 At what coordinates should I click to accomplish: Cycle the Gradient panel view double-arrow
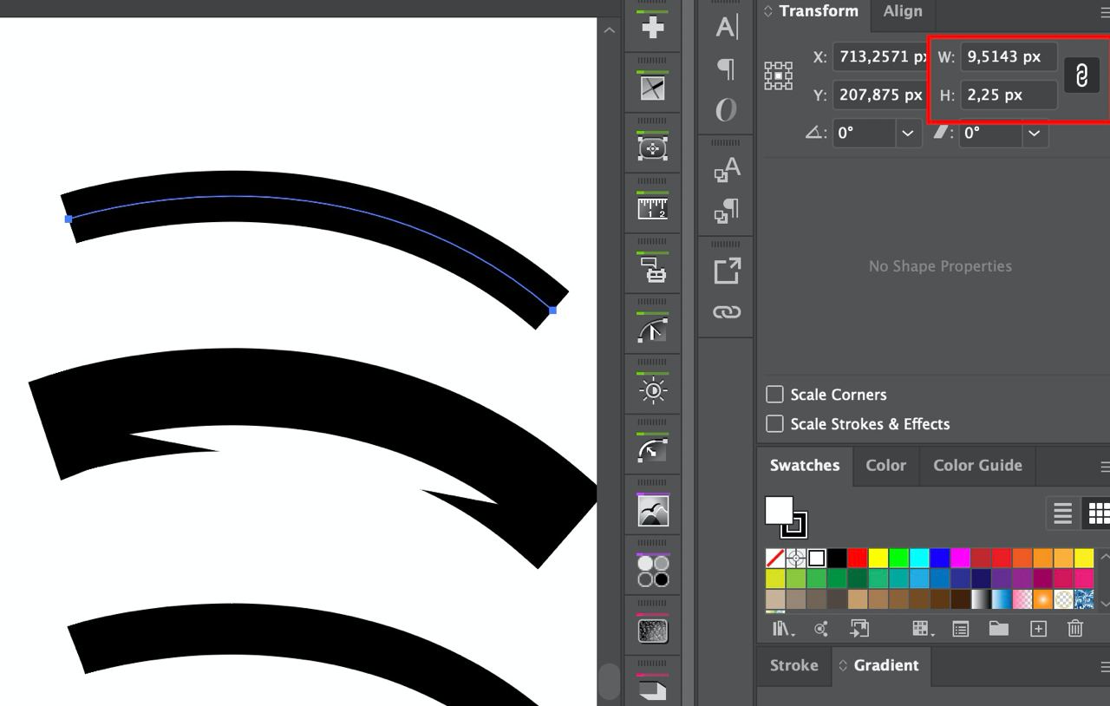coord(843,666)
